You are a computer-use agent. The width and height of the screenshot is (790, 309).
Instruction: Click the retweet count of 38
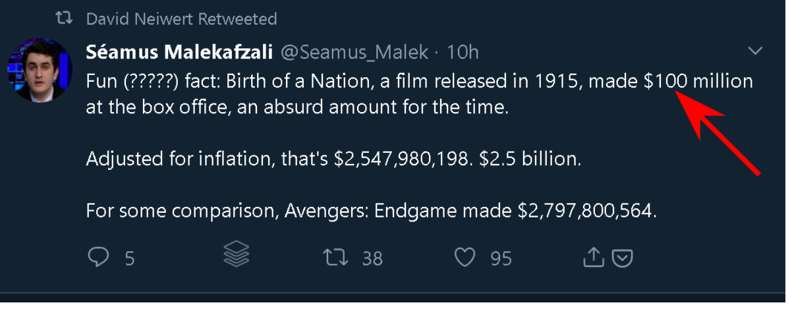point(372,258)
